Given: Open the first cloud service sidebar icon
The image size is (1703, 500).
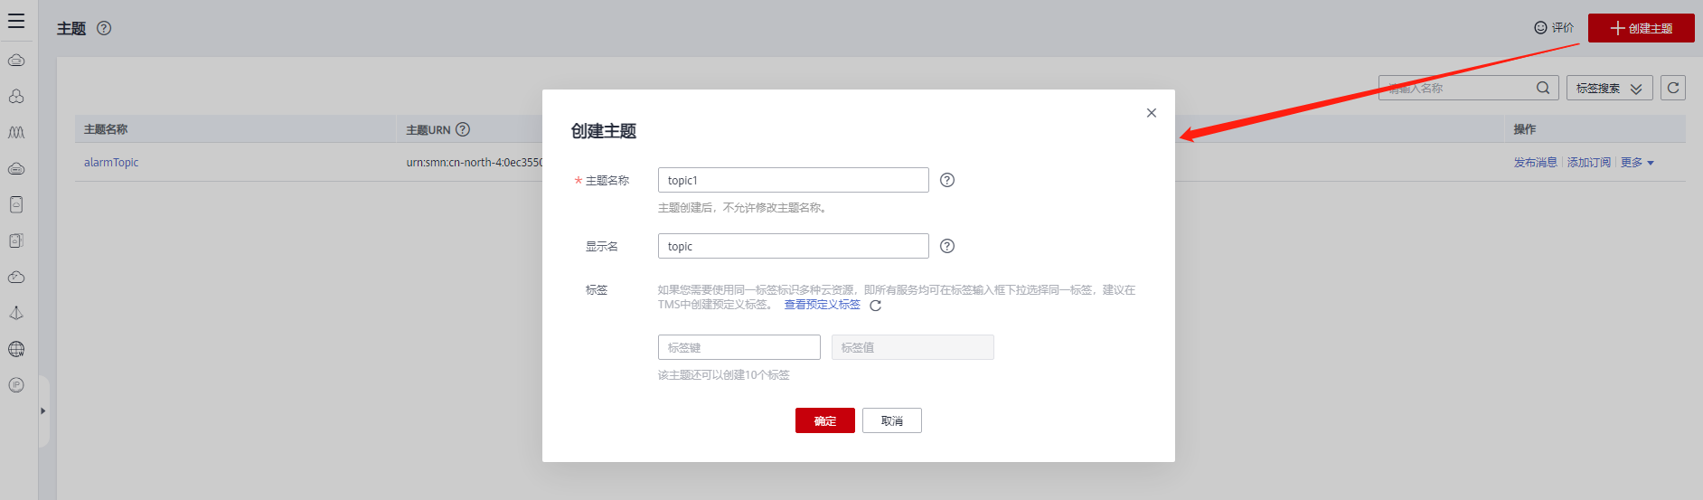Looking at the screenshot, I should pos(16,61).
